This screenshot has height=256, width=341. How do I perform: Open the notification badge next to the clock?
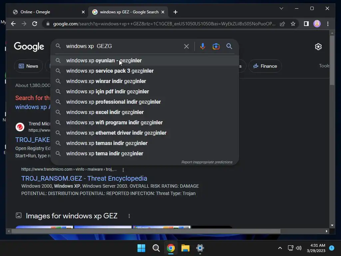click(332, 248)
